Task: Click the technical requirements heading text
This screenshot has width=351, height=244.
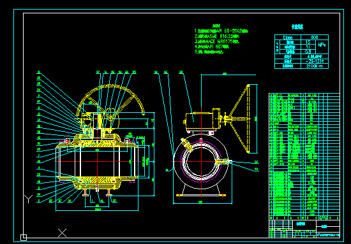Action: 216,26
